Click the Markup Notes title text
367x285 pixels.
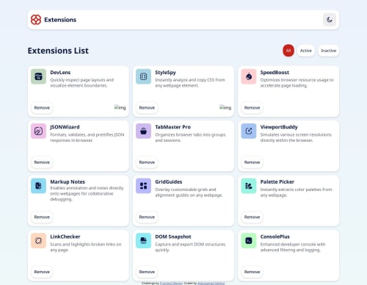click(x=68, y=182)
